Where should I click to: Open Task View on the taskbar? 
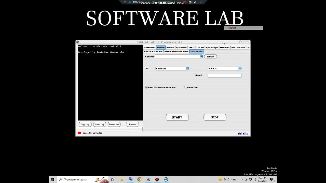click(113, 179)
